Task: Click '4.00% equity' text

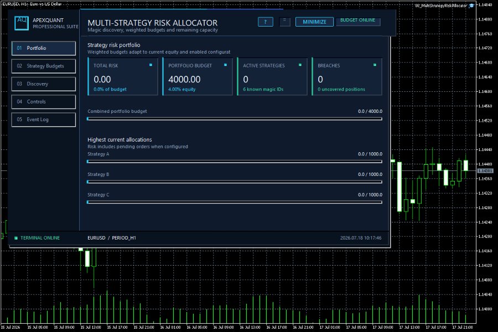Action: click(x=181, y=89)
